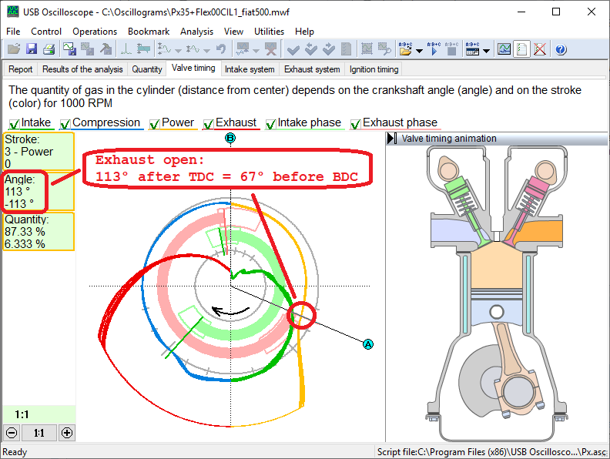This screenshot has width=610, height=459.
Task: Click cursor marker A on the diagram
Action: 367,344
